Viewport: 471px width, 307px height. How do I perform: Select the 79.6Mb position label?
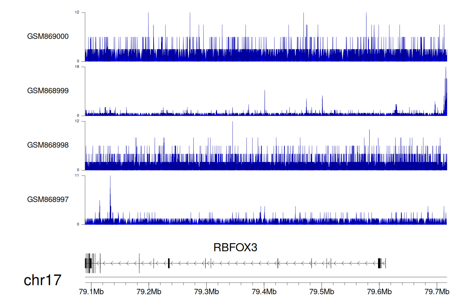(379, 292)
